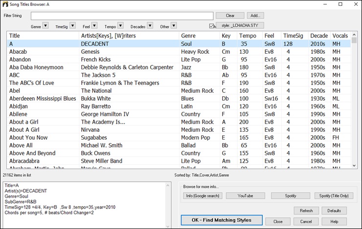Click the Title=A line in the info box
Viewport: 362px width, 229px height.
click(x=12, y=186)
